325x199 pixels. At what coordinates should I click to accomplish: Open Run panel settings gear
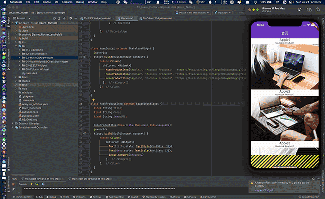(x=313, y=179)
